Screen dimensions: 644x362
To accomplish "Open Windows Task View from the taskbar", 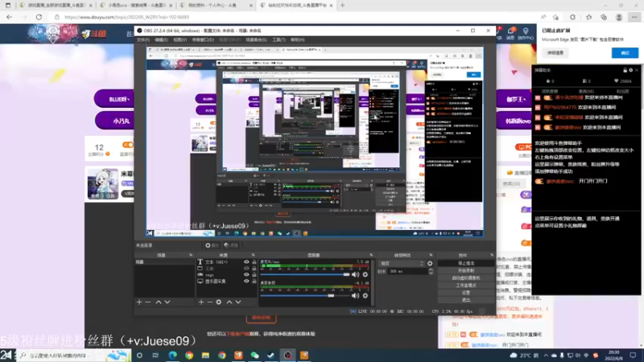I will tap(155, 355).
